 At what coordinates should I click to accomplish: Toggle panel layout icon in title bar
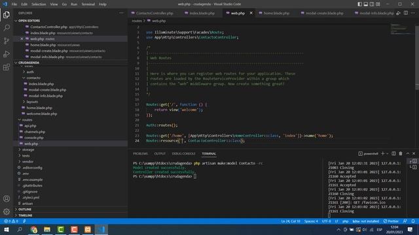click(x=366, y=4)
